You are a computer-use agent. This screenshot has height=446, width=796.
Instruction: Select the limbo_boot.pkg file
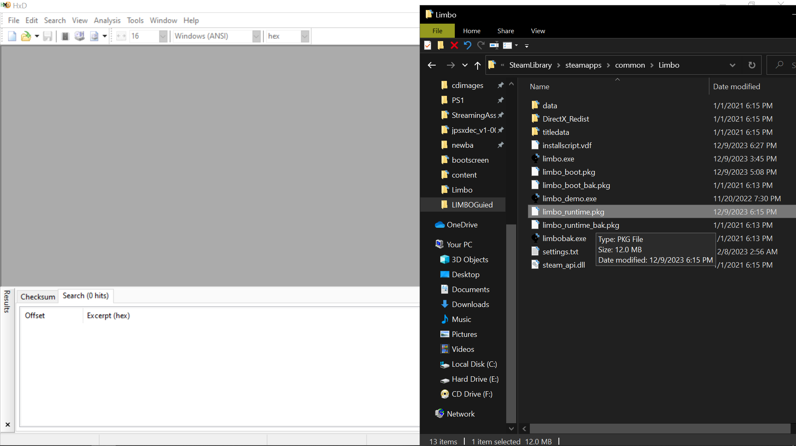(x=569, y=172)
